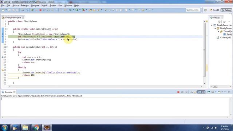The width and height of the screenshot is (233, 131).
Task: Toggle Show Console When Standard Error Changes
Action: [203, 92]
